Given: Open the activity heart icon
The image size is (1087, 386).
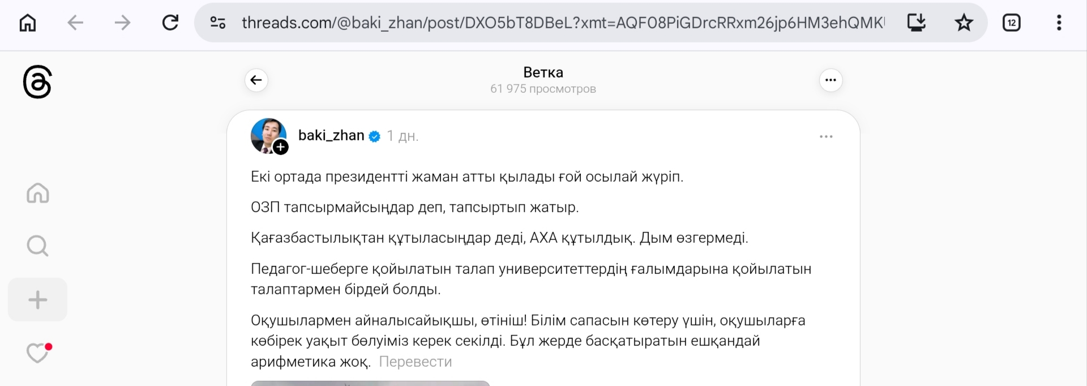Looking at the screenshot, I should pos(38,353).
